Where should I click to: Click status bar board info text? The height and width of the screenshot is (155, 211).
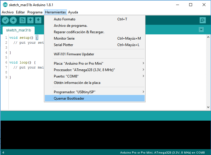[162, 153]
